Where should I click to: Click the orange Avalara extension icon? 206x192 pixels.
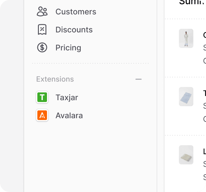tap(42, 115)
